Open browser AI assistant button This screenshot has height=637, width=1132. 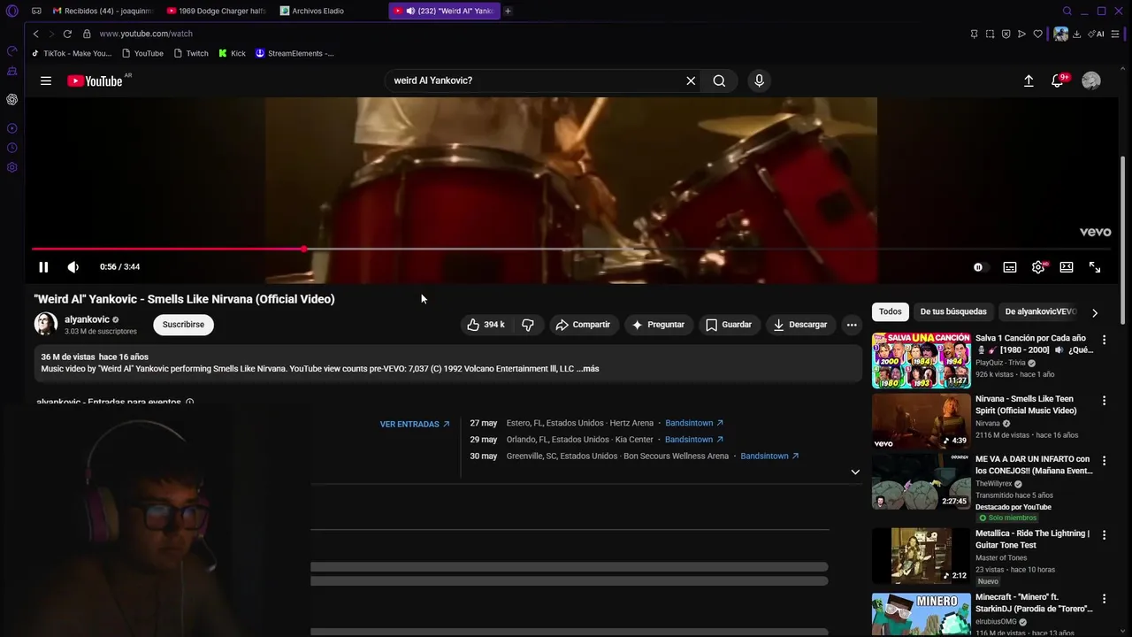pos(1097,34)
